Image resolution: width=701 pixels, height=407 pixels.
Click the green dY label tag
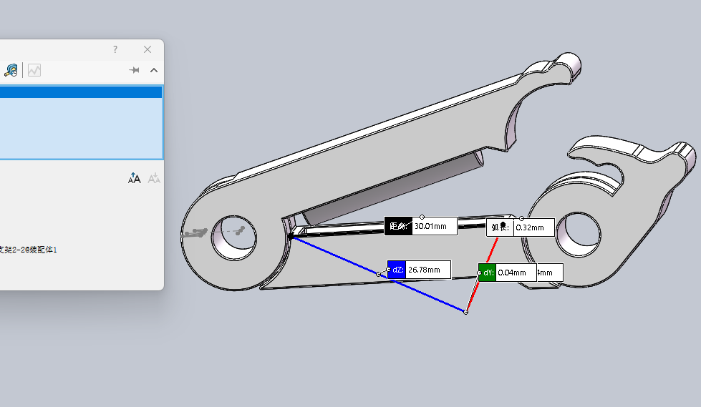[488, 273]
